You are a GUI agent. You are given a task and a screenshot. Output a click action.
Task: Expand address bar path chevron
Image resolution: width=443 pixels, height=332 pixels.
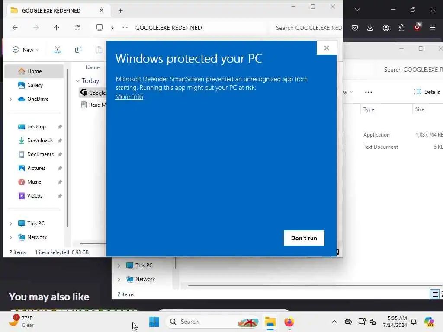[112, 27]
